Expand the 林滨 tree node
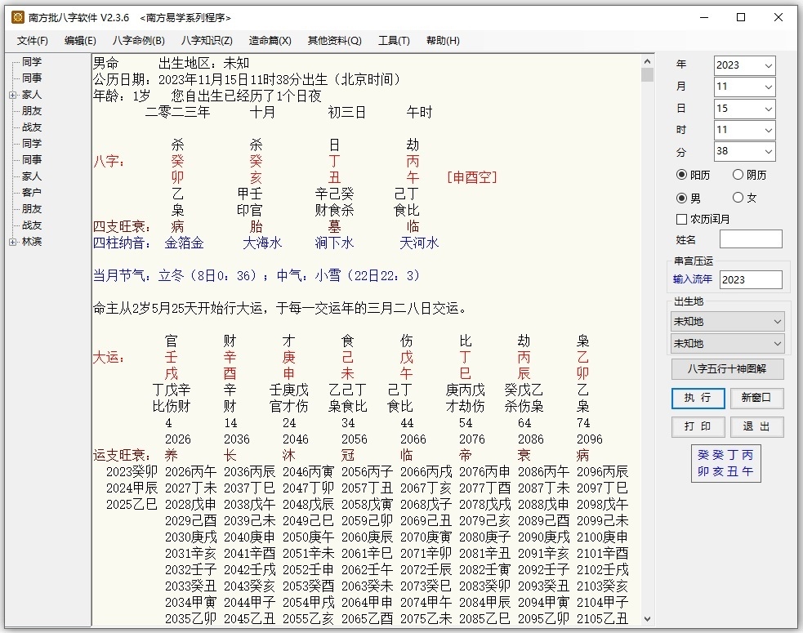This screenshot has height=633, width=803. point(11,241)
